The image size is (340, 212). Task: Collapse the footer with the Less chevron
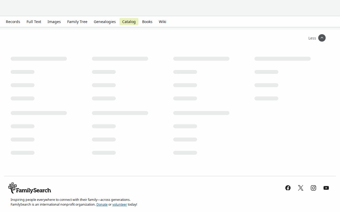(x=322, y=38)
